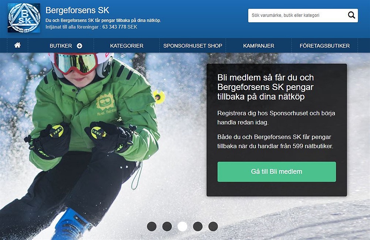Click the Bergeforsens SK title link
The height and width of the screenshot is (240, 370).
click(x=77, y=10)
